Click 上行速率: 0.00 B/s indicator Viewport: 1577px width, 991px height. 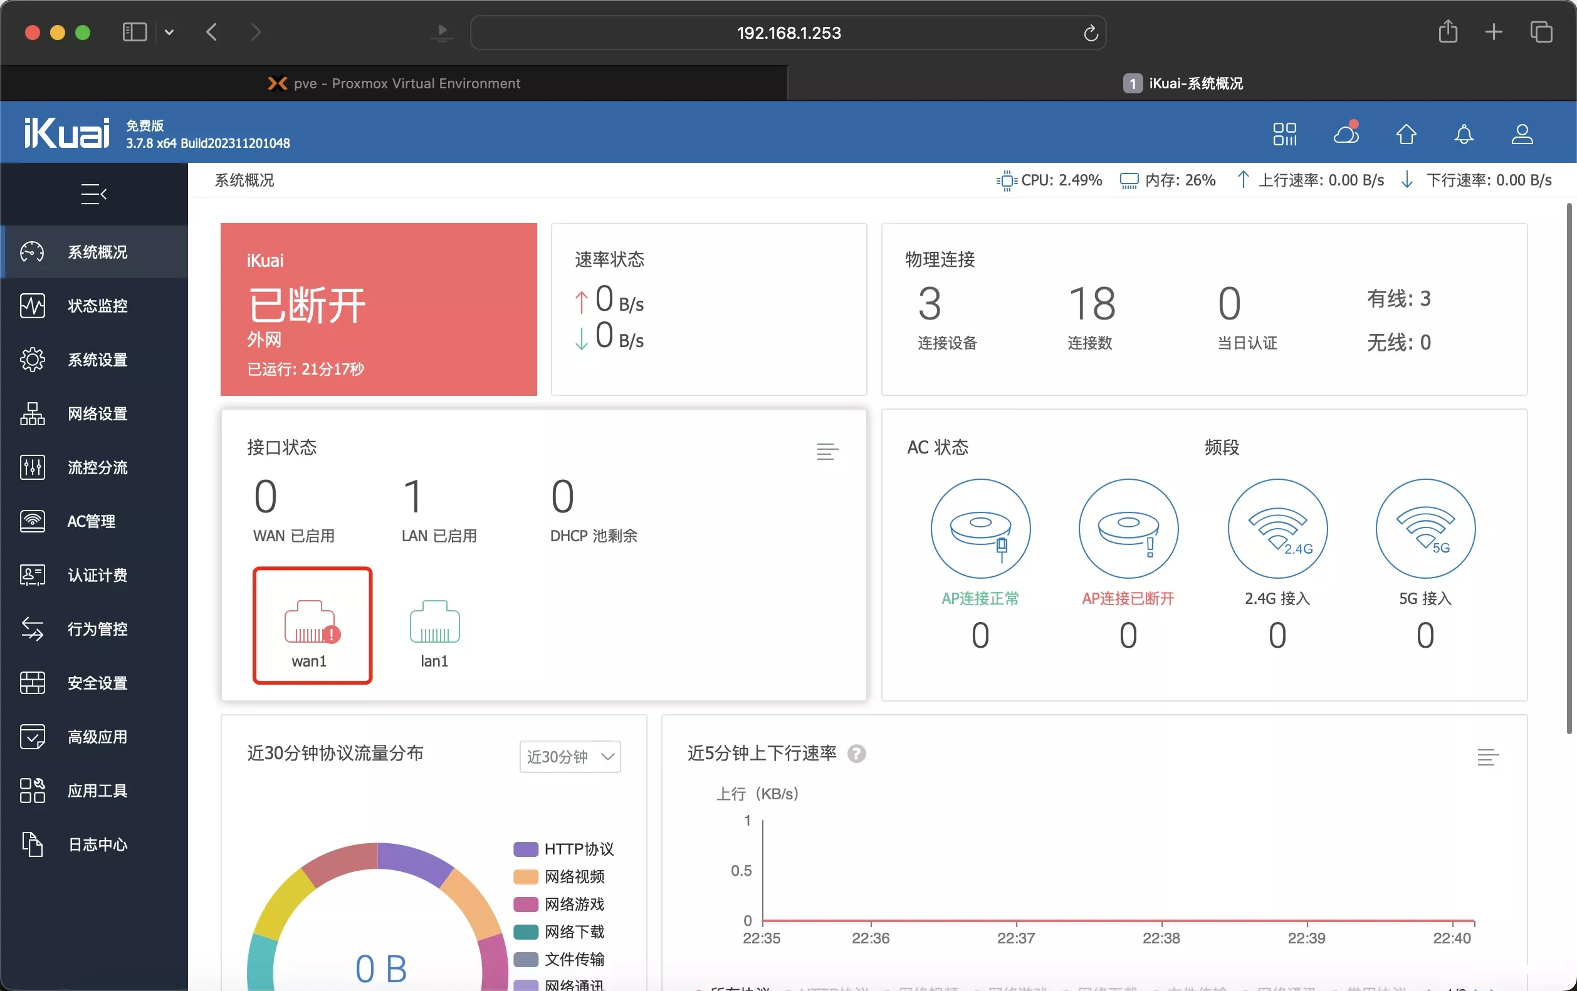[1310, 180]
